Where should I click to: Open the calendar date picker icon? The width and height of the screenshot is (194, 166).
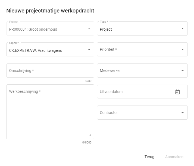tap(177, 92)
